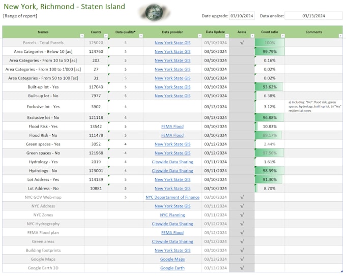Open FEMA Flood link in Flood Risk - Yes row

click(x=172, y=127)
